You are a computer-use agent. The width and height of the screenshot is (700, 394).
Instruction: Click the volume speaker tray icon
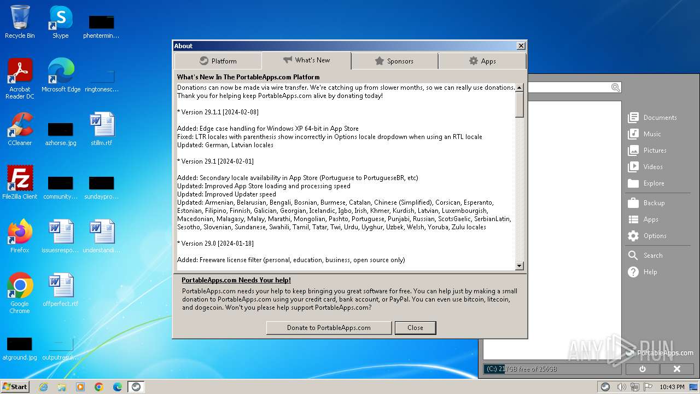pyautogui.click(x=621, y=387)
